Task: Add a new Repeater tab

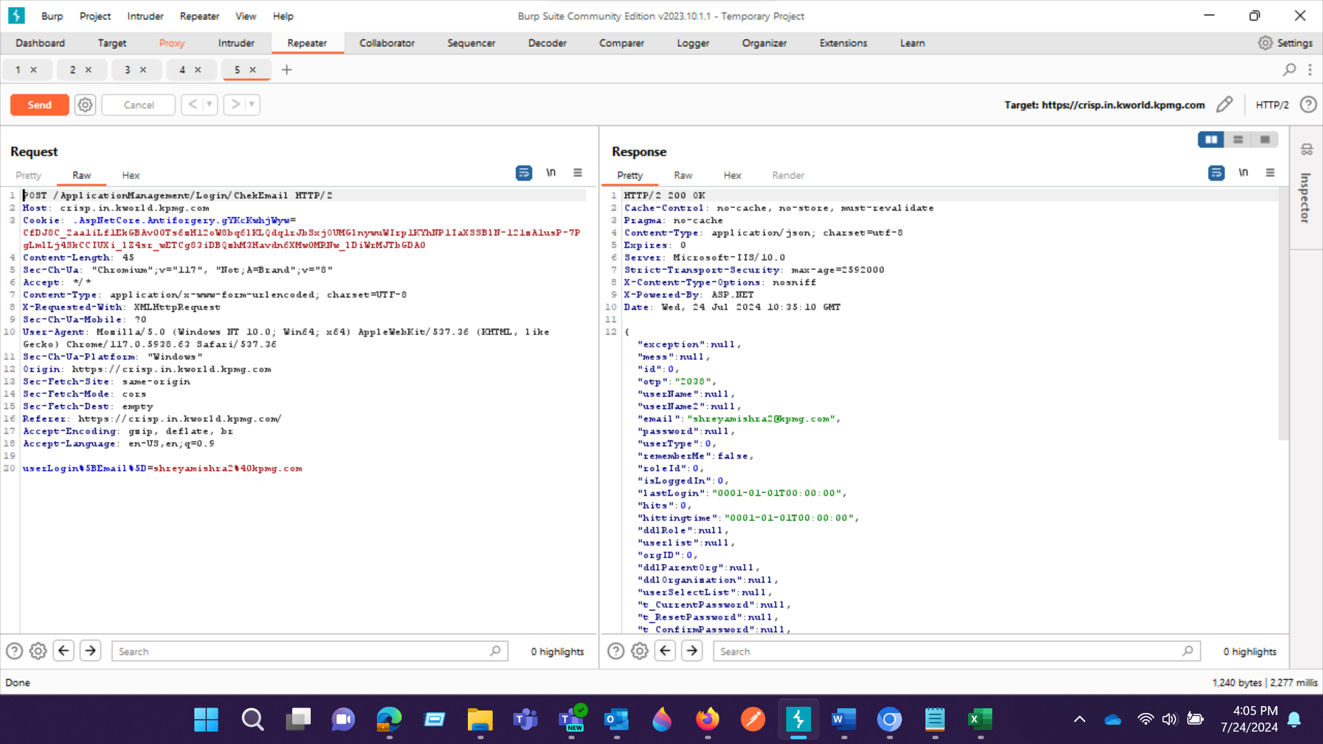Action: tap(287, 70)
